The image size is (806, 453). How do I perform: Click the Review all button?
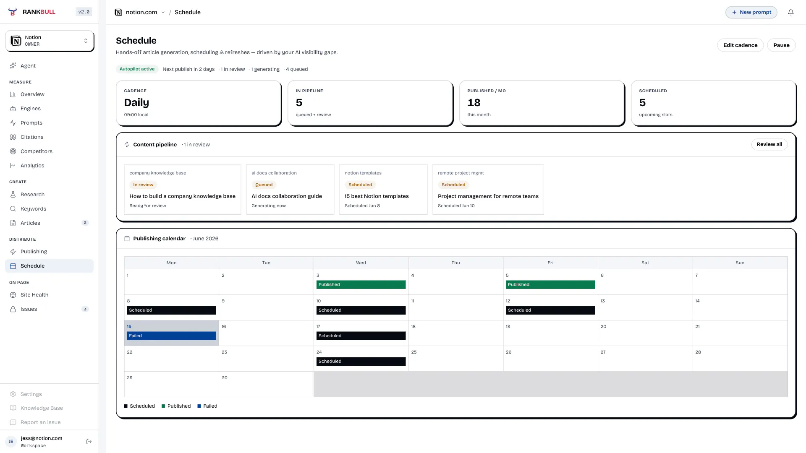point(769,144)
